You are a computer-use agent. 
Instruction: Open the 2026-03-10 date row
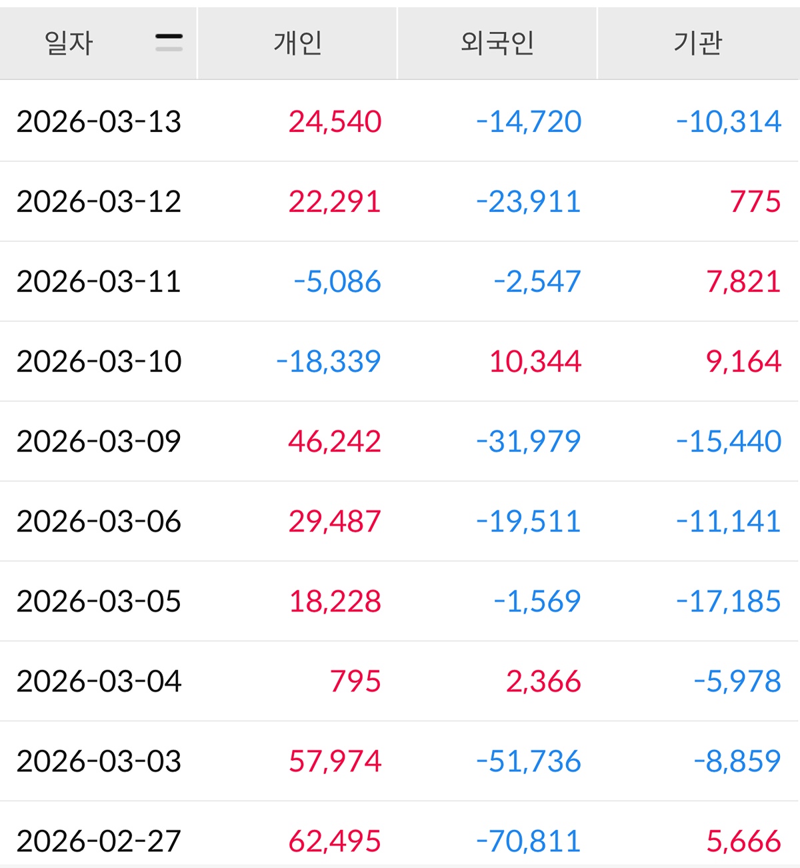99,362
